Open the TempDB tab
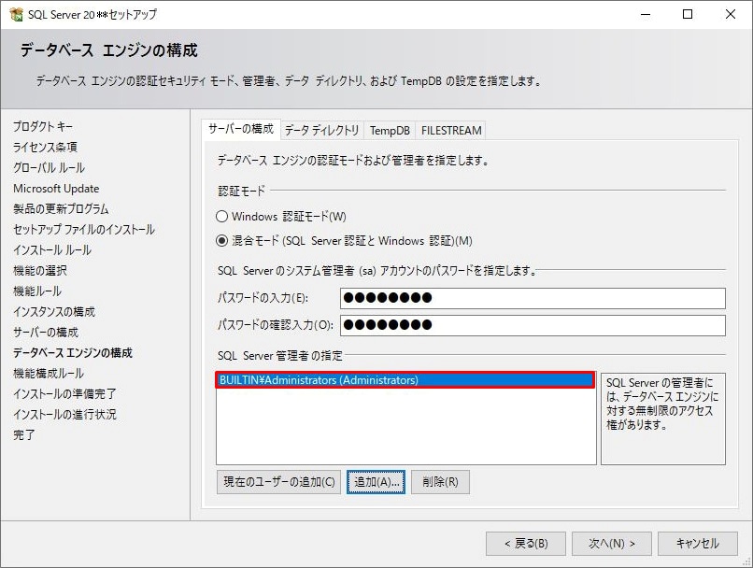 pyautogui.click(x=390, y=131)
